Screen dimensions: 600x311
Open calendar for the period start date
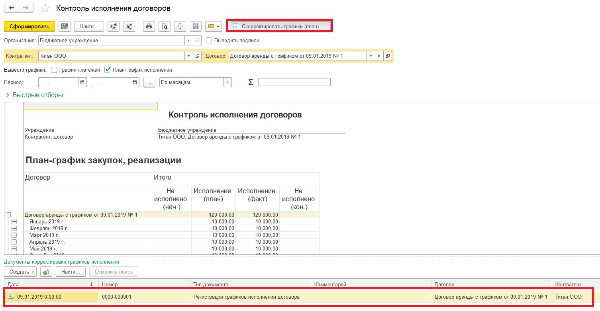pos(82,82)
